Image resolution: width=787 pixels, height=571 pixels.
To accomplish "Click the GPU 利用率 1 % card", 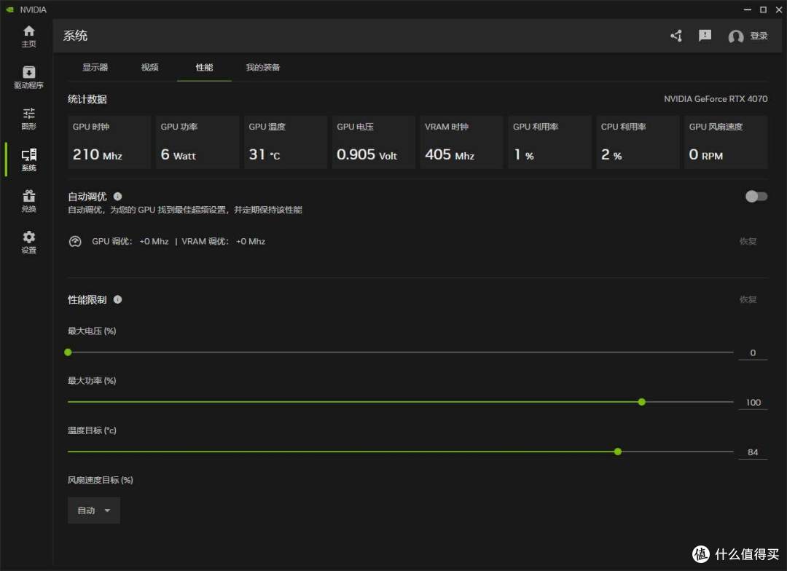I will 549,142.
